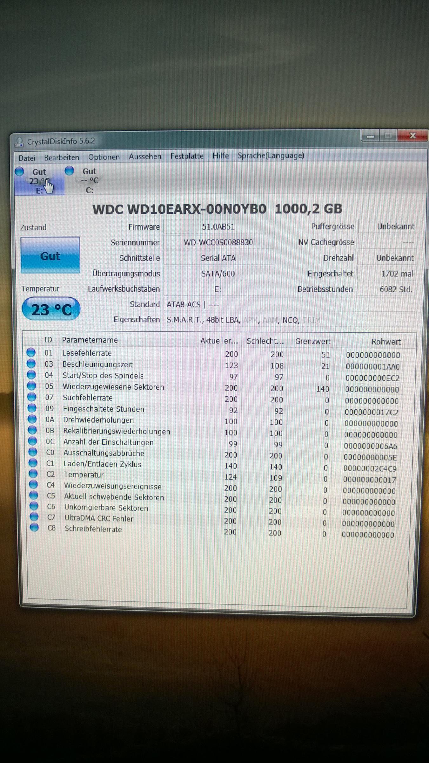
Task: Click the status orb of Unkorrigierbare Sektoren
Action: (34, 506)
